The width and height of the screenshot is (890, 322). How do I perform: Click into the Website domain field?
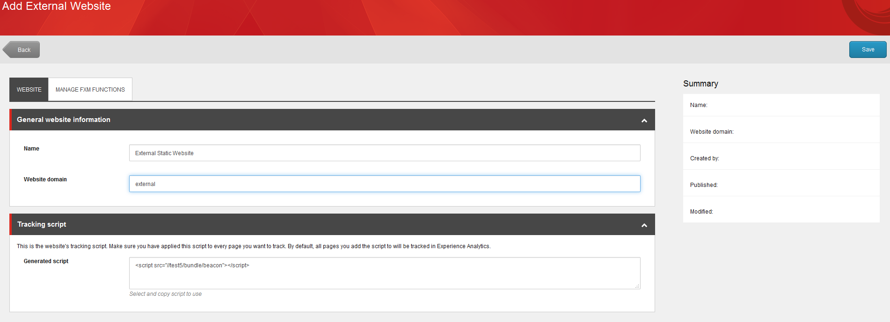point(384,184)
